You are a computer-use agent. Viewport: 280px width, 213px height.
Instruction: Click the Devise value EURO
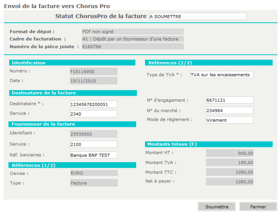point(94,173)
